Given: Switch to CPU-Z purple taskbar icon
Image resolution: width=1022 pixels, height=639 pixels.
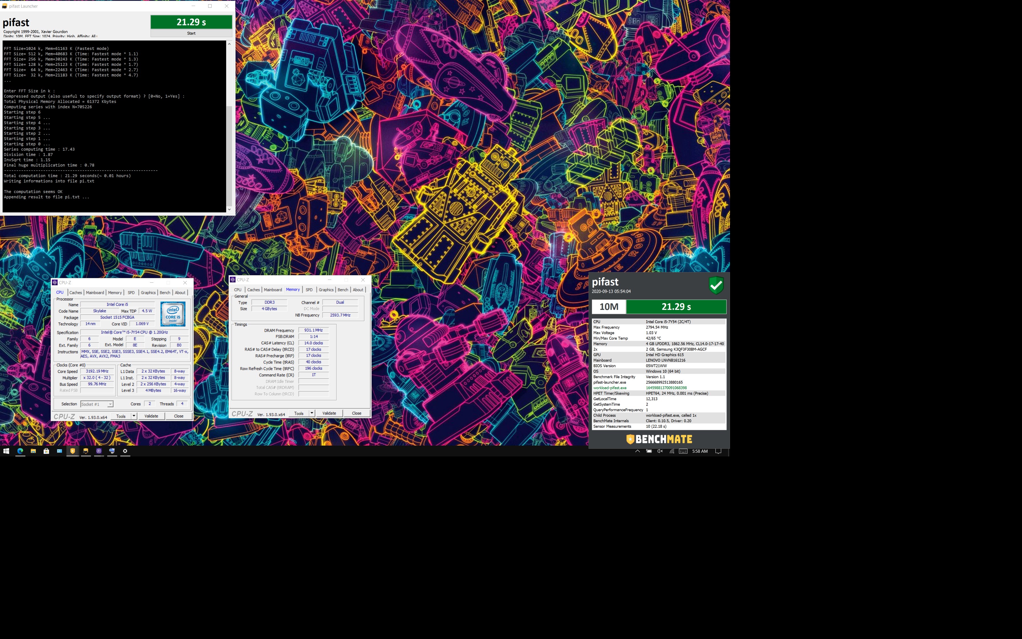Looking at the screenshot, I should click(99, 451).
